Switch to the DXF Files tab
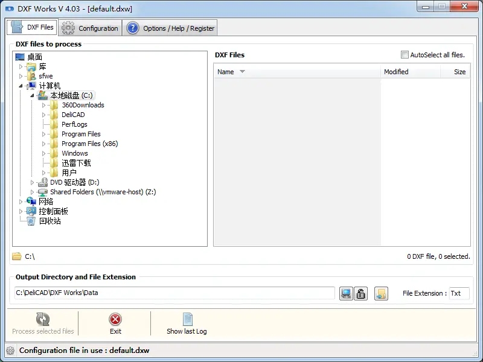The height and width of the screenshot is (362, 483). pos(32,27)
